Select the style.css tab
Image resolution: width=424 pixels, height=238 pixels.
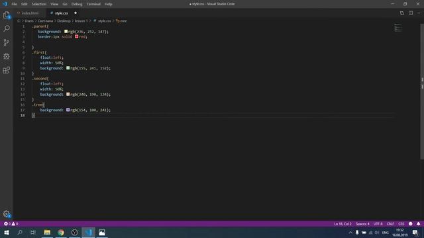coord(62,13)
